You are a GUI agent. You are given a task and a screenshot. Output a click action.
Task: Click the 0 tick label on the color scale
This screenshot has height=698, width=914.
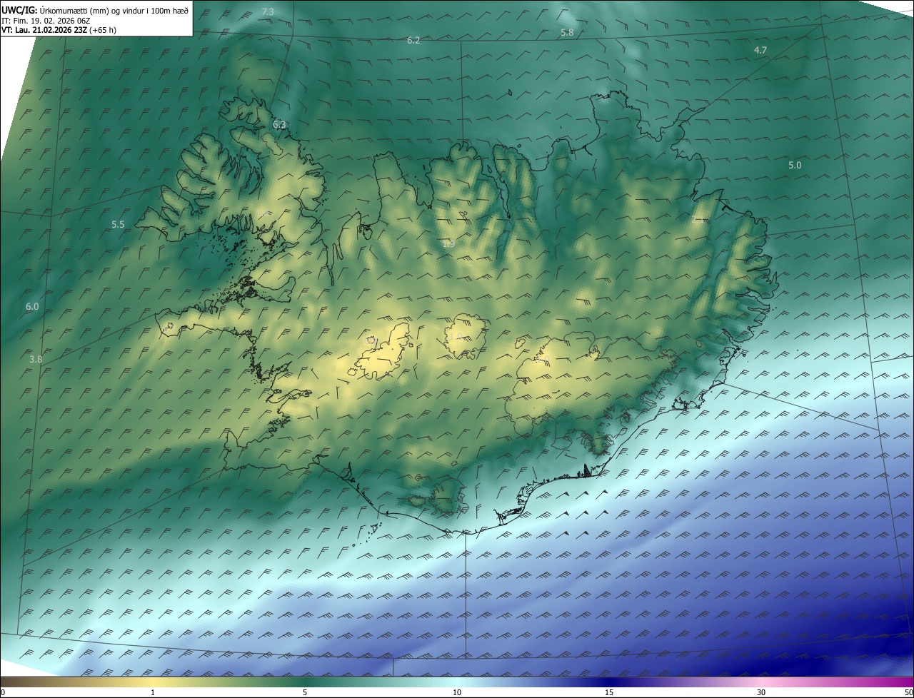pyautogui.click(x=3, y=692)
